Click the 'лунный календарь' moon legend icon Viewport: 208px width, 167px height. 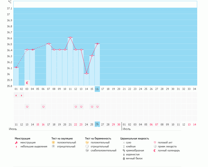pos(155,150)
